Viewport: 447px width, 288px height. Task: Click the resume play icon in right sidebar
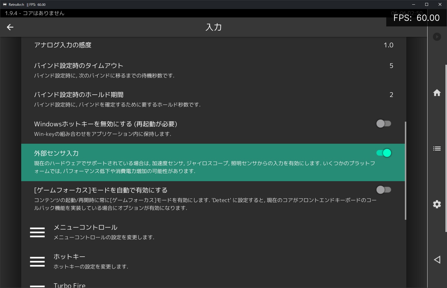437,37
